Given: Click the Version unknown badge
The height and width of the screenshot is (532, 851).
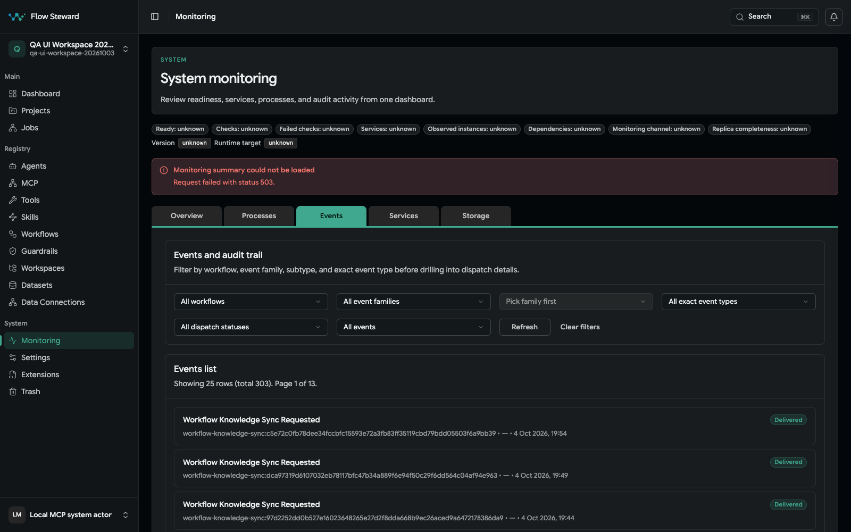Looking at the screenshot, I should tap(195, 143).
